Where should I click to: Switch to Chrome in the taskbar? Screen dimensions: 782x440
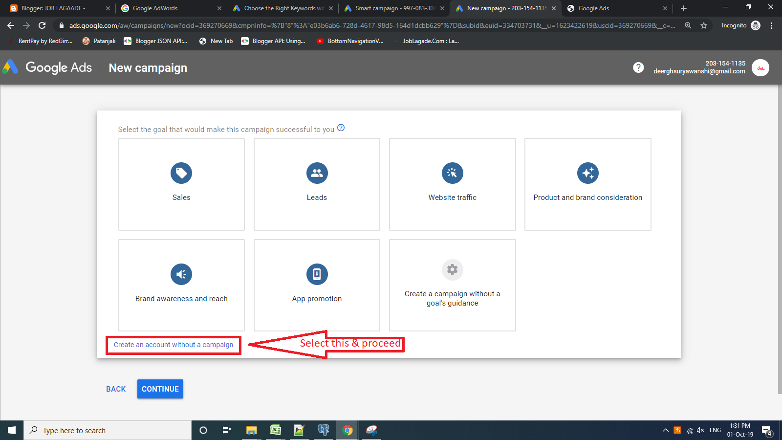click(x=348, y=430)
